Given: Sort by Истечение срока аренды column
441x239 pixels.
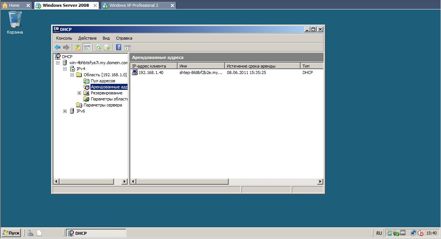Looking at the screenshot, I should tap(263, 66).
